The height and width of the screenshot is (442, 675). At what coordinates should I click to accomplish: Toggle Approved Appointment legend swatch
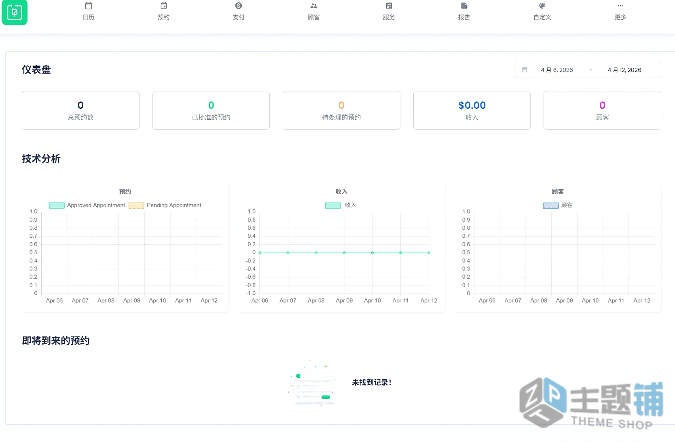coord(57,205)
